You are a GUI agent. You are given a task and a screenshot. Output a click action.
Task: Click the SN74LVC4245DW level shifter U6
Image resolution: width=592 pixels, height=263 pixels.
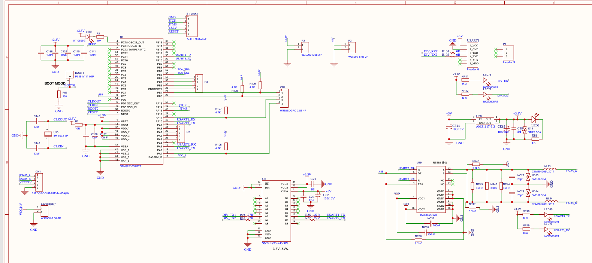click(x=277, y=211)
